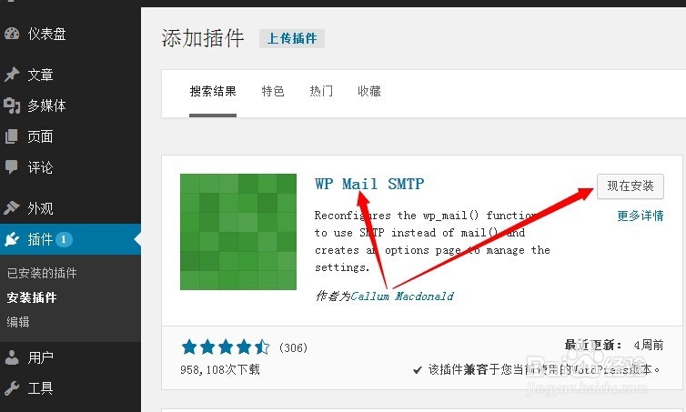Click the dashboard gauge icon

pyautogui.click(x=12, y=34)
